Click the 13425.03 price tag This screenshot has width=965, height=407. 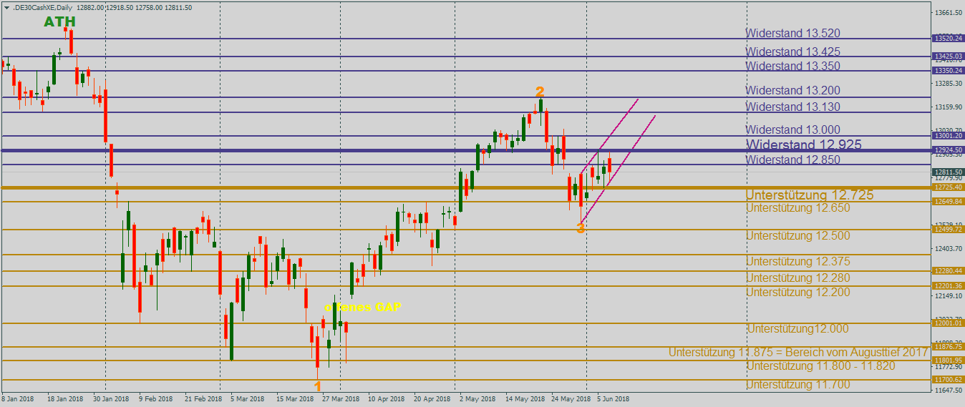[x=948, y=56]
